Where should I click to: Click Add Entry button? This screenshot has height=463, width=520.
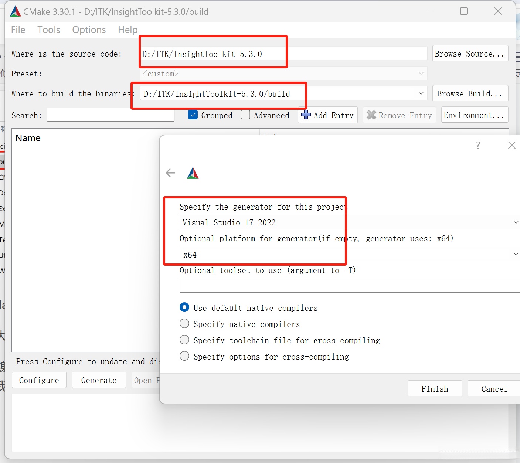pos(328,115)
